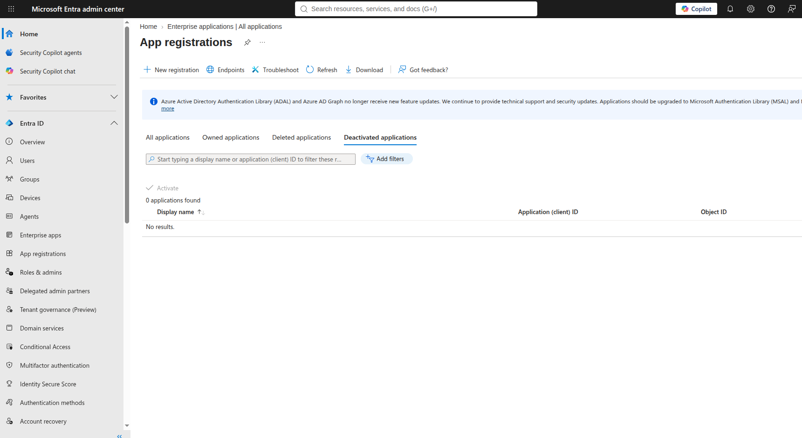Focus the search resources box

pos(416,9)
